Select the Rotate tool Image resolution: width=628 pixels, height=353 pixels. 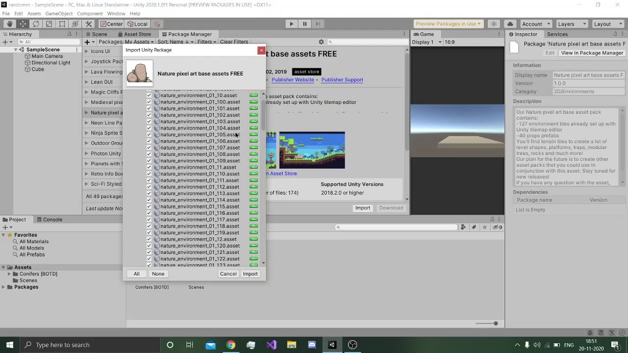pyautogui.click(x=36, y=24)
